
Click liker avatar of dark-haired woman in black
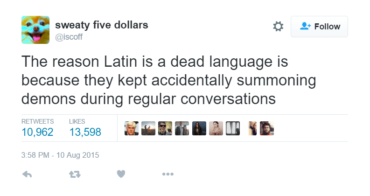pos(199,128)
